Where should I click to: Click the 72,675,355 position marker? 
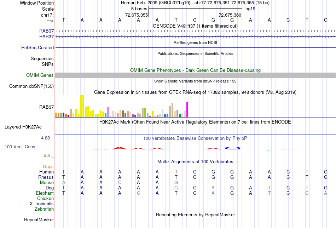point(137,15)
